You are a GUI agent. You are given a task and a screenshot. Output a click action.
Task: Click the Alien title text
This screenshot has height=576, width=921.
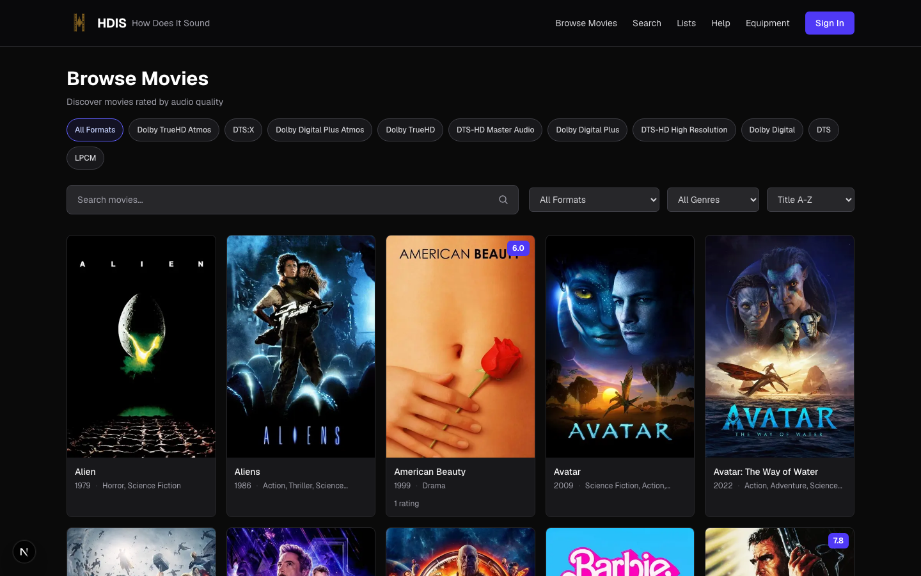[x=85, y=472]
